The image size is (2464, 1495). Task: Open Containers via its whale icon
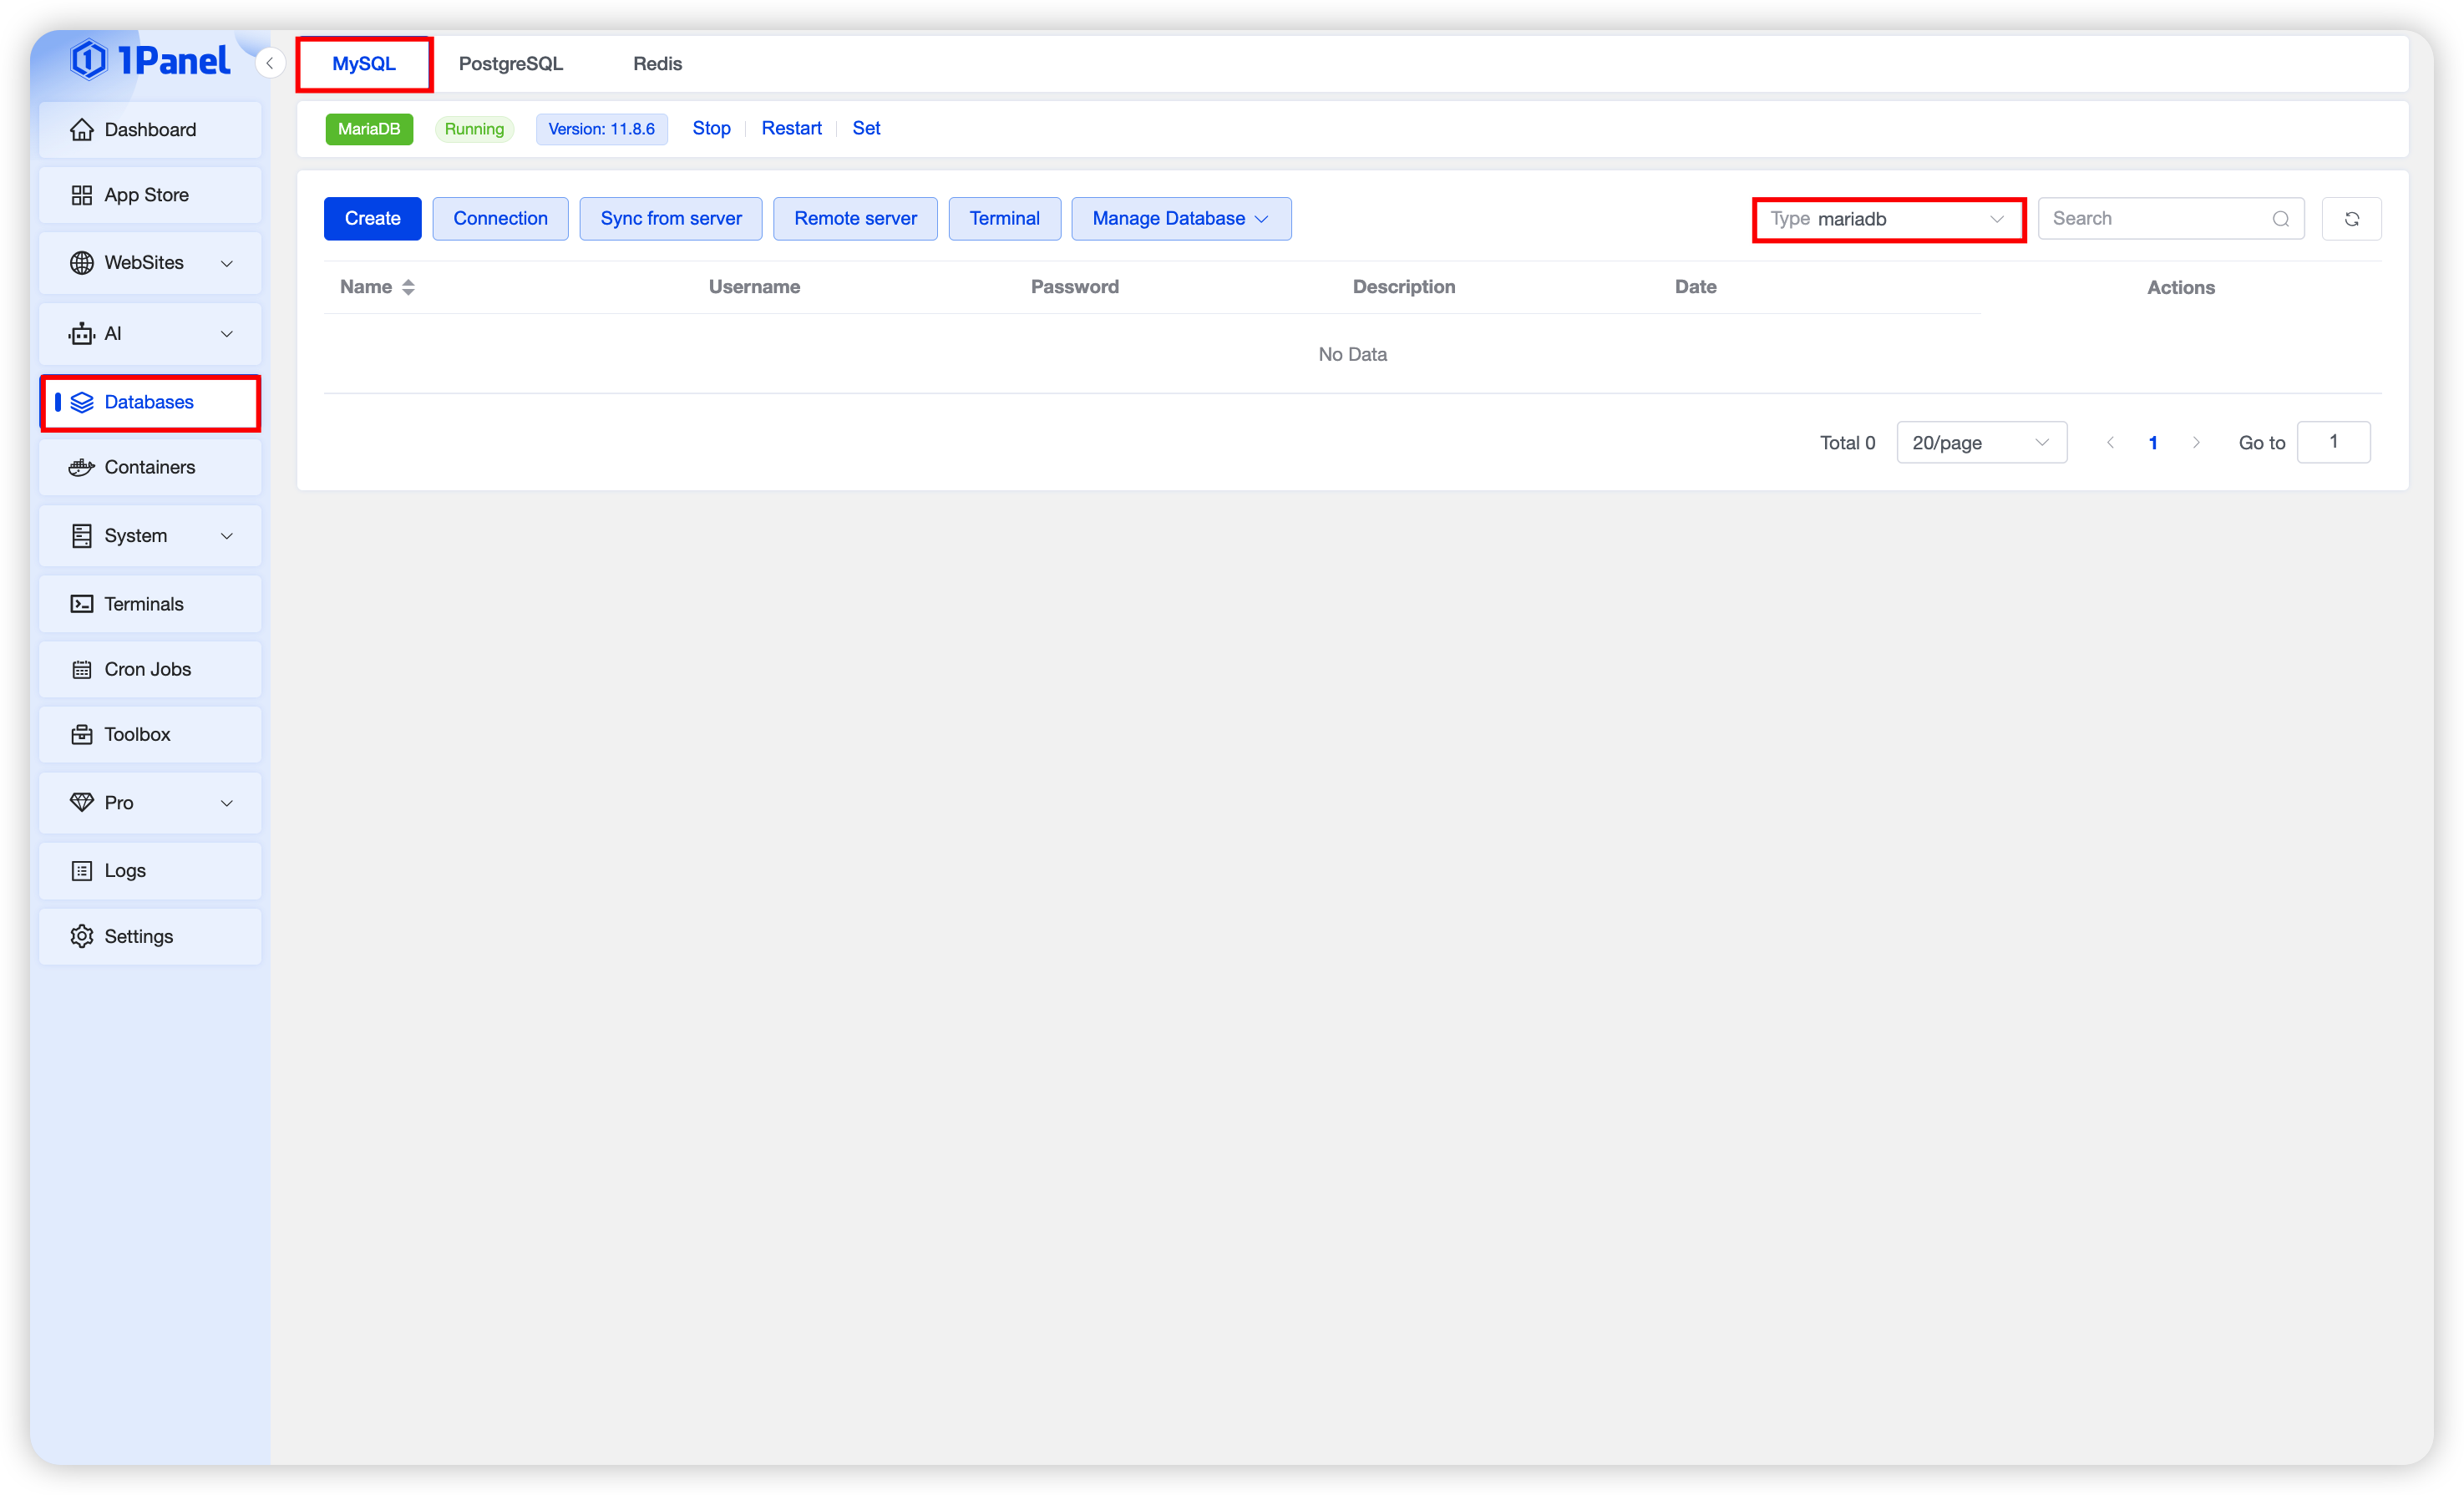click(x=81, y=467)
